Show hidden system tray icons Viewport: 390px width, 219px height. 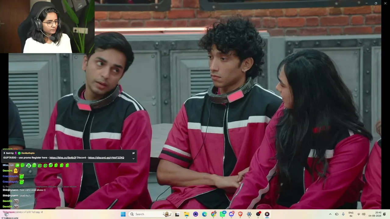(330, 214)
